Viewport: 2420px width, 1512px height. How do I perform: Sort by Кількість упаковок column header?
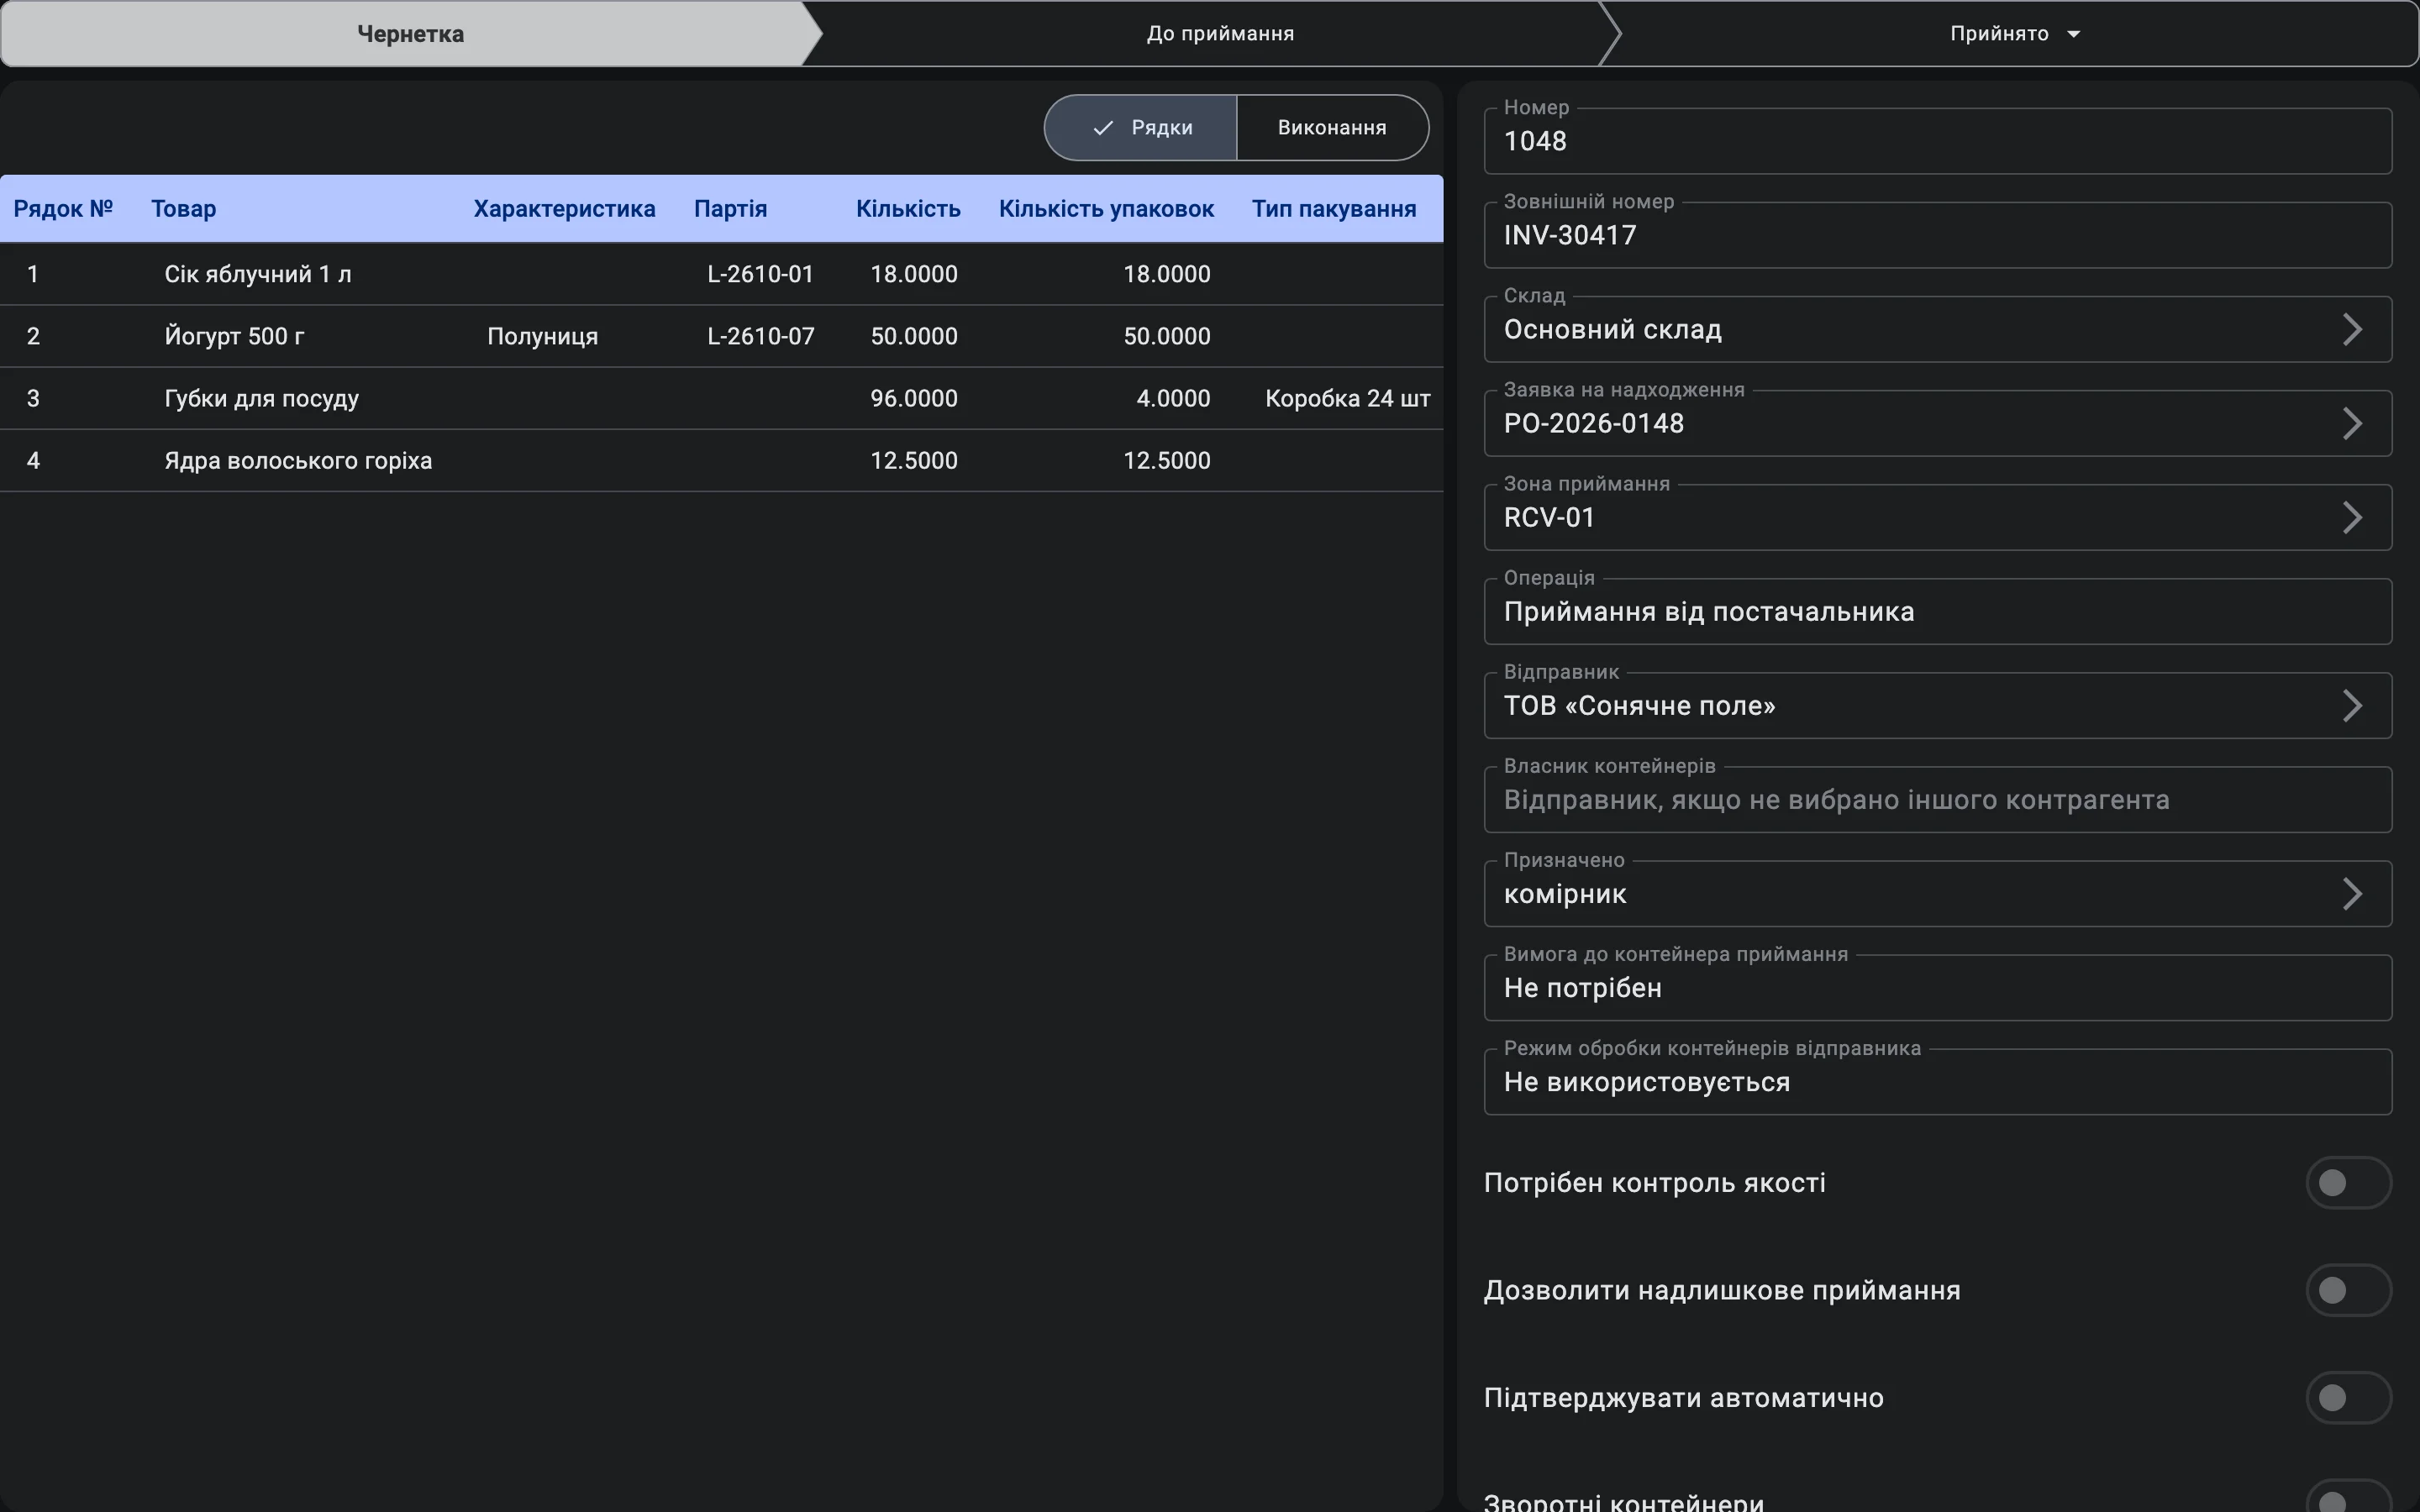click(x=1106, y=208)
